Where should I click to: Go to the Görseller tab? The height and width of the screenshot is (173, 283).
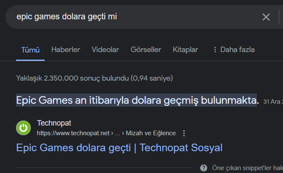tap(146, 50)
